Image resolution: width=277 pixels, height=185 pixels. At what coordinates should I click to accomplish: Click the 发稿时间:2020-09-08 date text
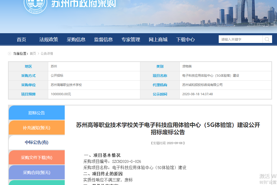click(x=168, y=143)
